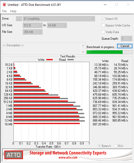Open the Queue Depth dropdown
This screenshot has width=134, height=163.
click(126, 39)
